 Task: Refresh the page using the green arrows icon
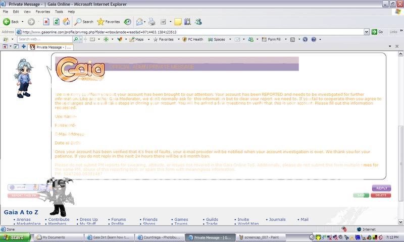(56, 22)
